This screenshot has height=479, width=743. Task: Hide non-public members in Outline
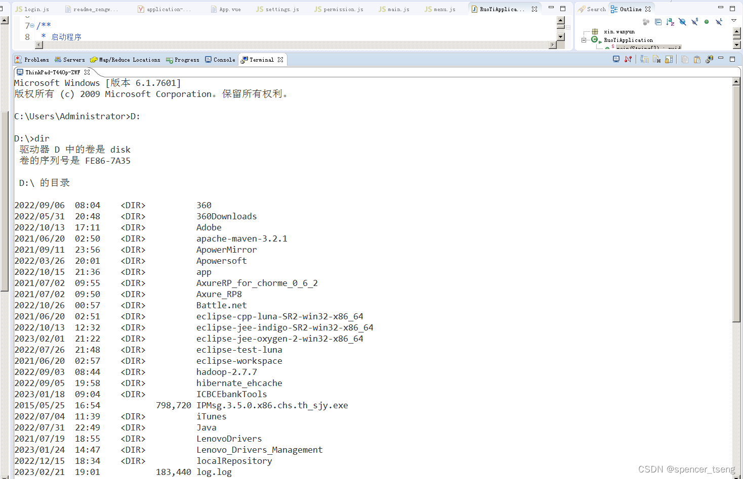(x=707, y=22)
